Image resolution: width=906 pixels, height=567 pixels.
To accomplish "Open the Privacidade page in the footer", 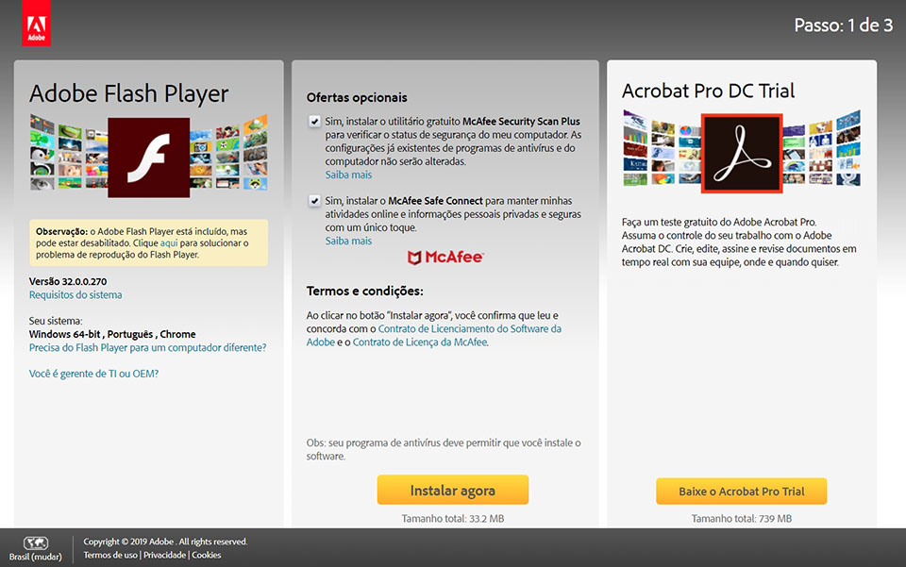I will [163, 555].
